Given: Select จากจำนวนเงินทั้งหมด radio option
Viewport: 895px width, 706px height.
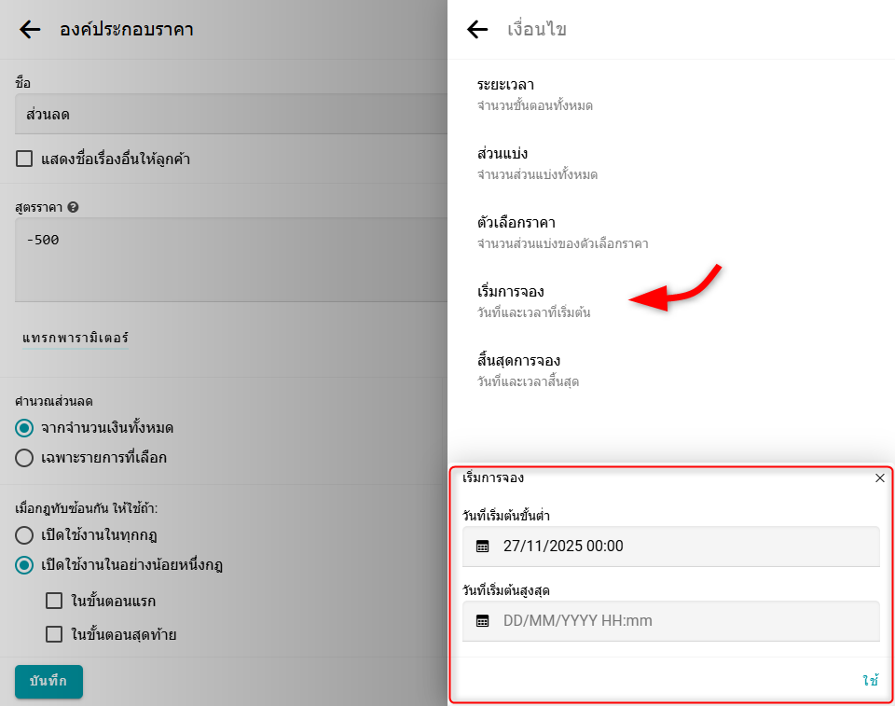Looking at the screenshot, I should [x=24, y=428].
